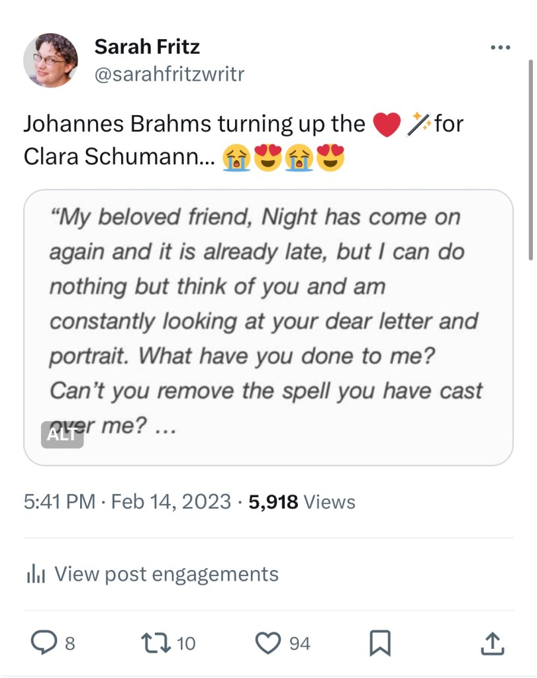Viewport: 537px width, 678px height.
Task: Open the Sarah Fritz display name link
Action: click(x=147, y=47)
